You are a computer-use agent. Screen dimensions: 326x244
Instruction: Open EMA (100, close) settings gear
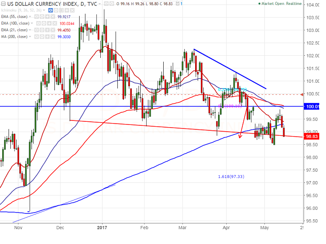click(44, 23)
